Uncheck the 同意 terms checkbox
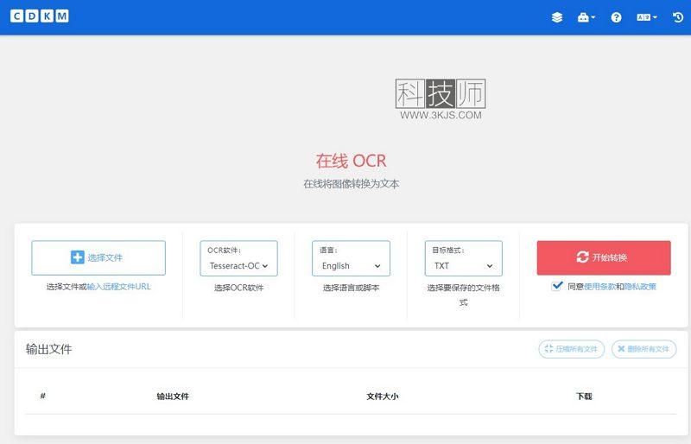 coord(557,286)
